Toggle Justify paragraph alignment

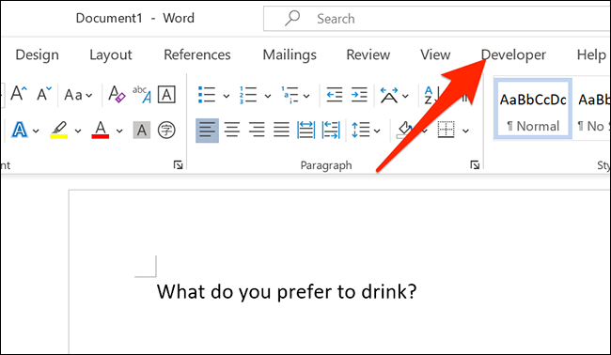coord(281,130)
